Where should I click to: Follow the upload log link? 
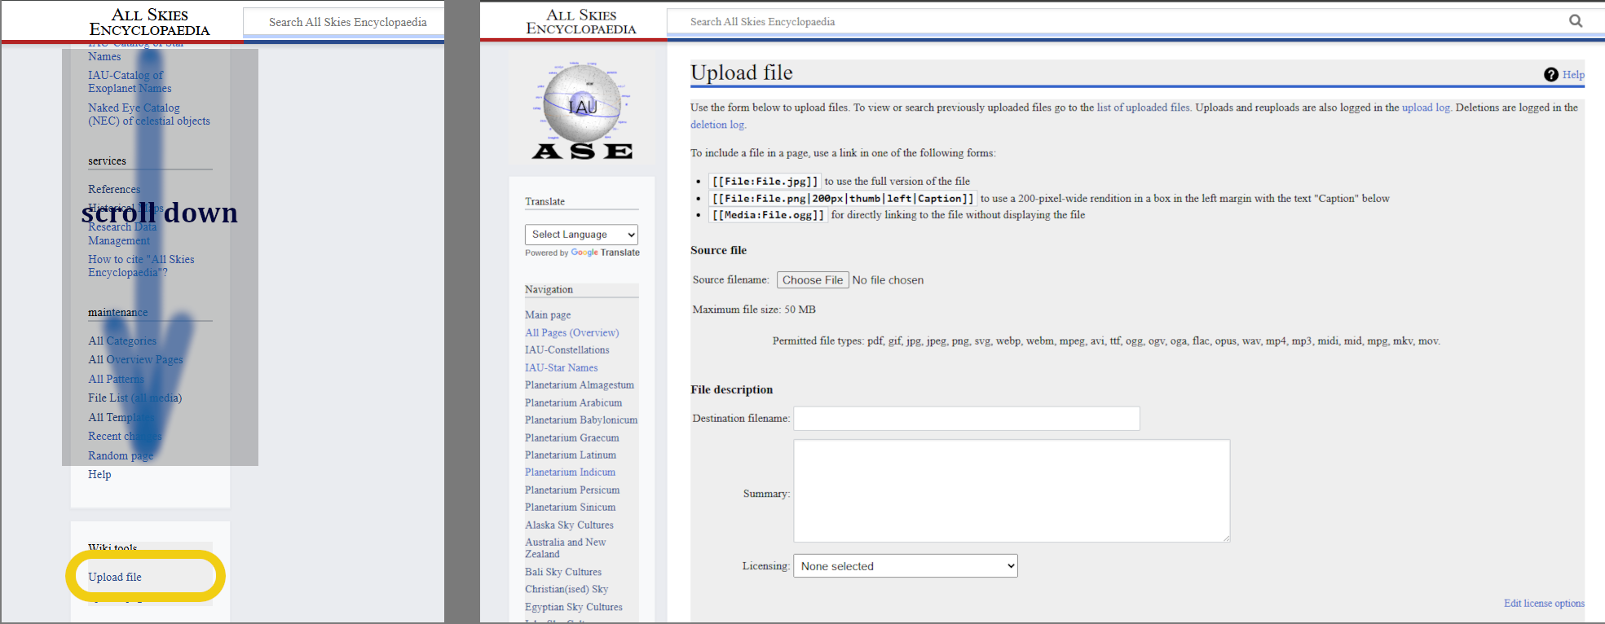[1425, 108]
